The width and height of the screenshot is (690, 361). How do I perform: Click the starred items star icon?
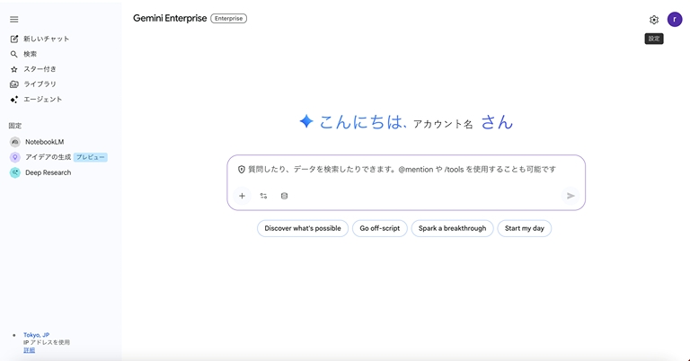pyautogui.click(x=14, y=69)
